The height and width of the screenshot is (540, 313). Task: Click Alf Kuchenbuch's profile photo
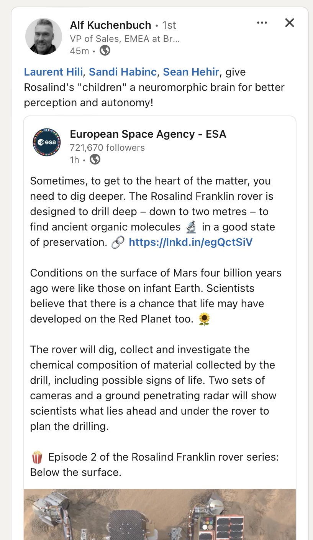pos(44,36)
